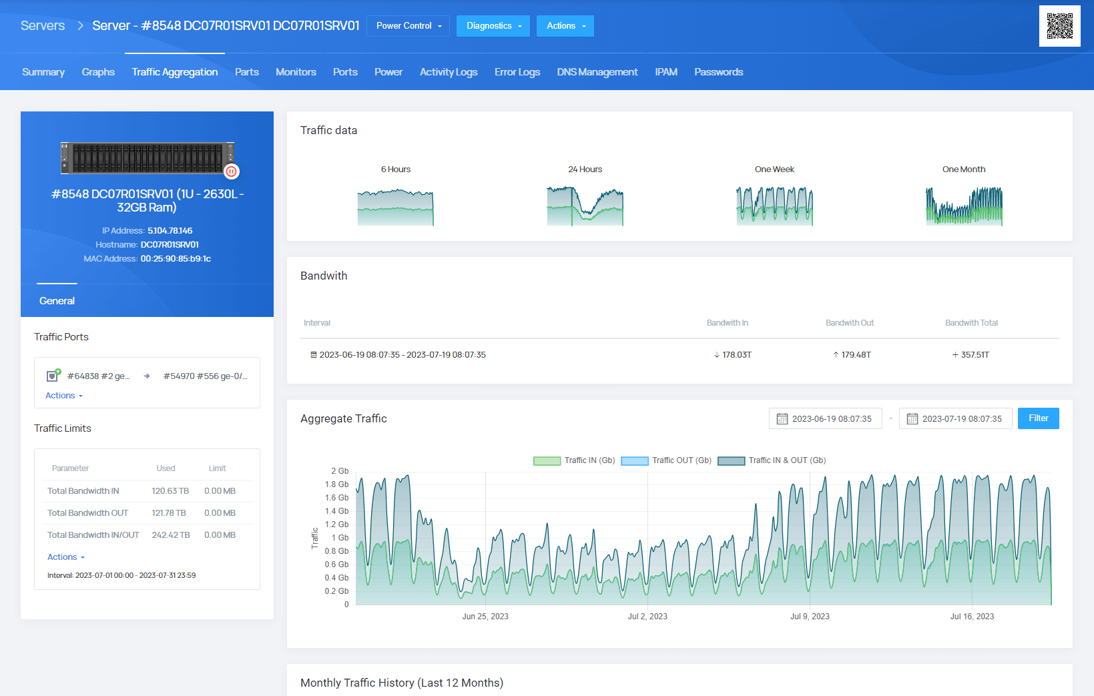Click the calendar icon in the end date field
This screenshot has height=696, width=1094.
912,419
